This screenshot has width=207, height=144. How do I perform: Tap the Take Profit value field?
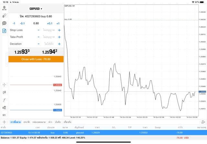coord(49,37)
